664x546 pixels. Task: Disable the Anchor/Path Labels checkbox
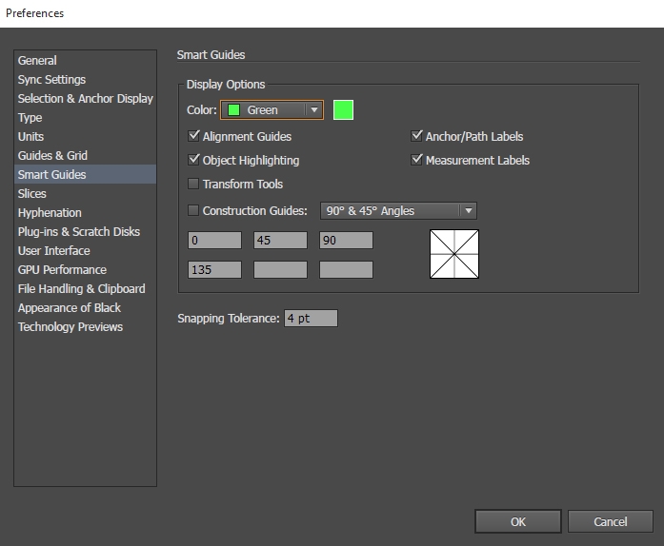(x=416, y=136)
